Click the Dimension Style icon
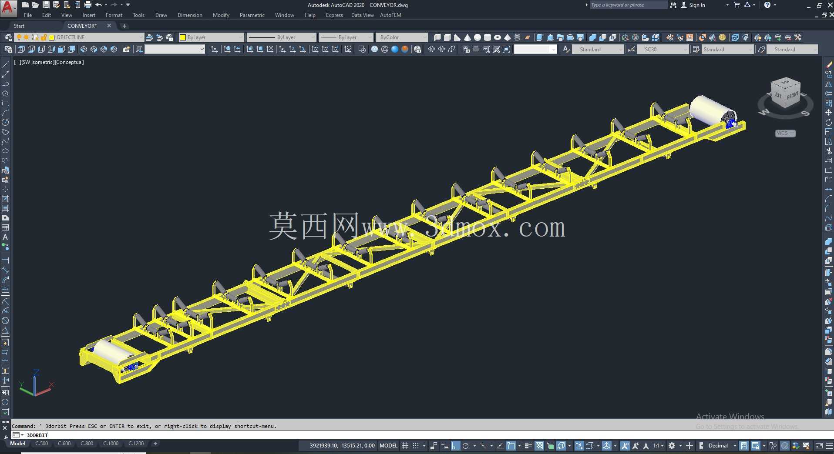 point(631,49)
